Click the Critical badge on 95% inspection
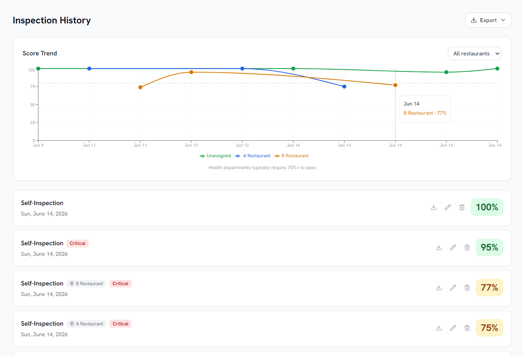This screenshot has height=356, width=523. pyautogui.click(x=77, y=244)
